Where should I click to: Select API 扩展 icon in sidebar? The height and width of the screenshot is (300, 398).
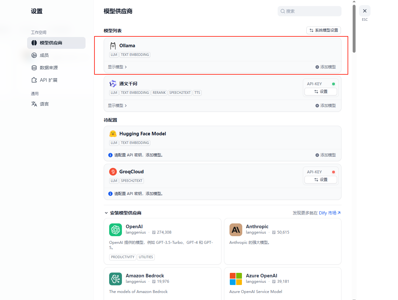click(x=34, y=80)
